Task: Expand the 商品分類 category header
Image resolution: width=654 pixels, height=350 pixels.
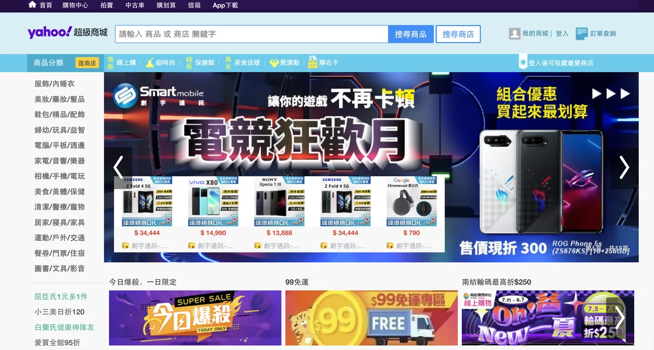Action: [49, 63]
